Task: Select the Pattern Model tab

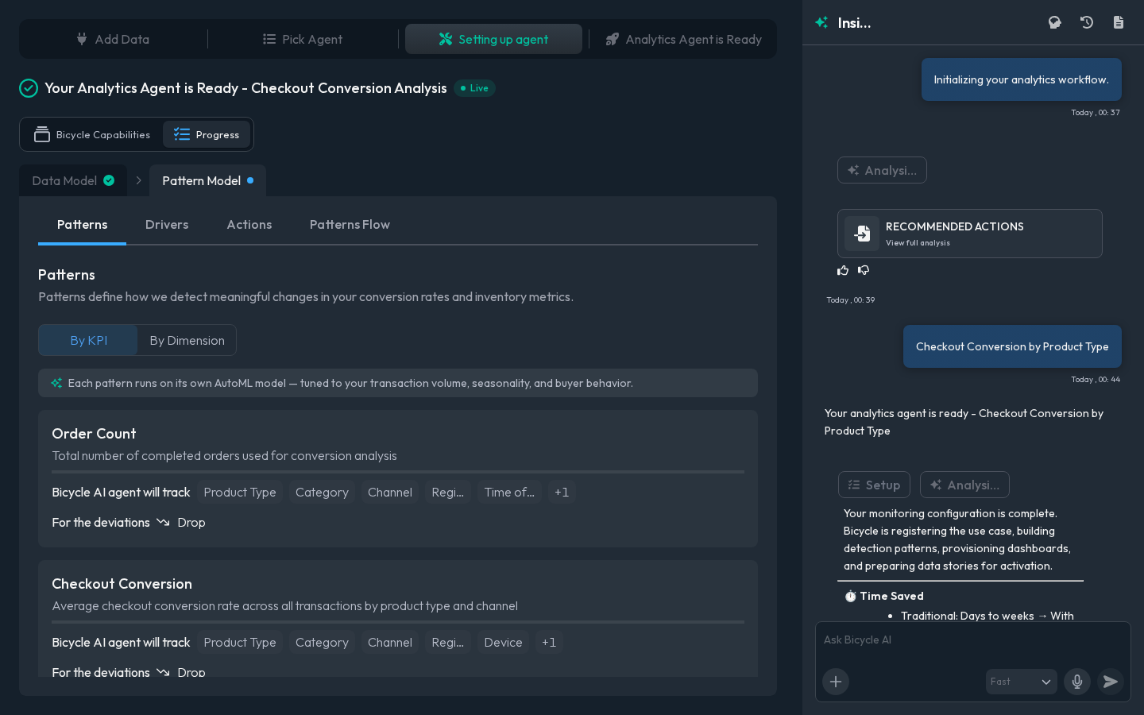Action: [x=208, y=180]
